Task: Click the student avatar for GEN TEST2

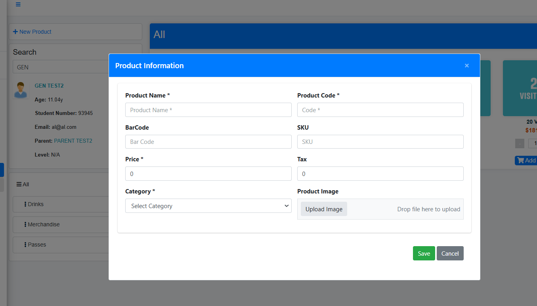Action: coord(20,90)
